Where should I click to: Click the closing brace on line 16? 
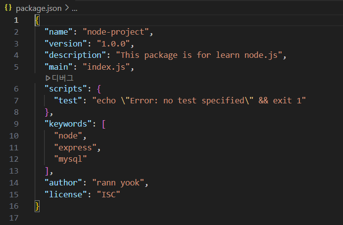(x=37, y=206)
